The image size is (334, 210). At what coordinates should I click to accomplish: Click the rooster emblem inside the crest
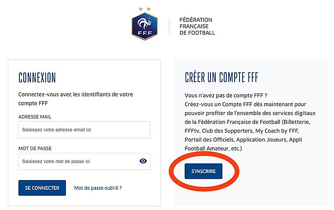pyautogui.click(x=145, y=23)
